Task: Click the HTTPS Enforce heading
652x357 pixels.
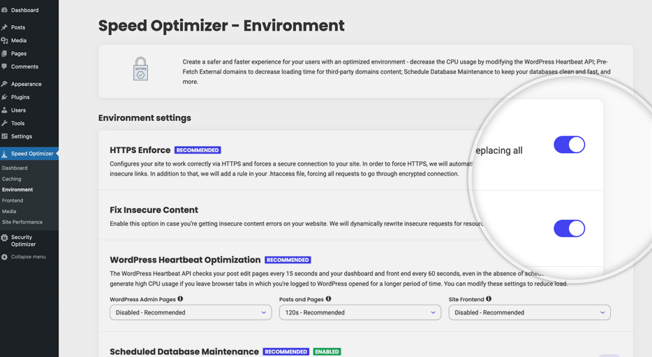Action: 140,150
